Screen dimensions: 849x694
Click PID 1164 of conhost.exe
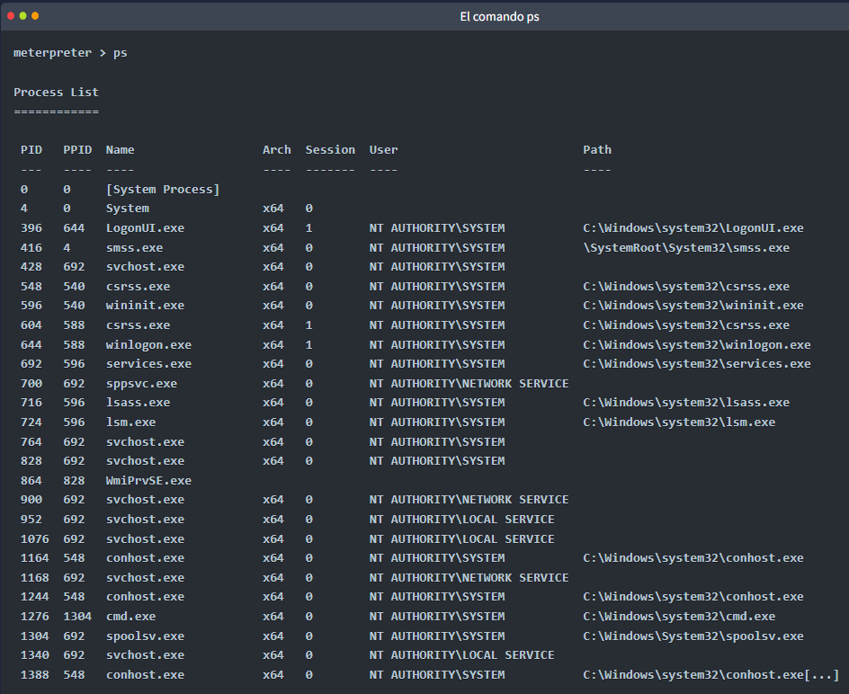(x=35, y=558)
